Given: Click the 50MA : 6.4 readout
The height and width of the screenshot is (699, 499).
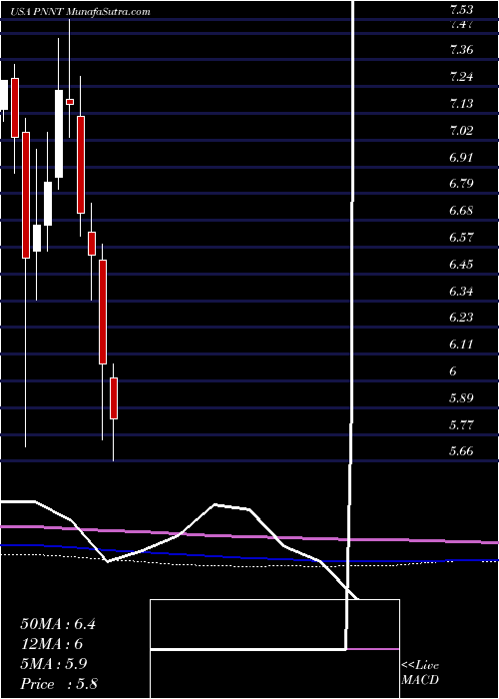Looking at the screenshot, I should (x=58, y=624).
